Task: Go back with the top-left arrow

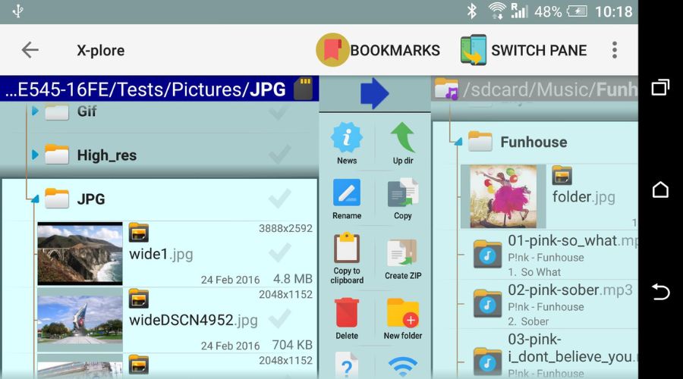Action: 30,50
